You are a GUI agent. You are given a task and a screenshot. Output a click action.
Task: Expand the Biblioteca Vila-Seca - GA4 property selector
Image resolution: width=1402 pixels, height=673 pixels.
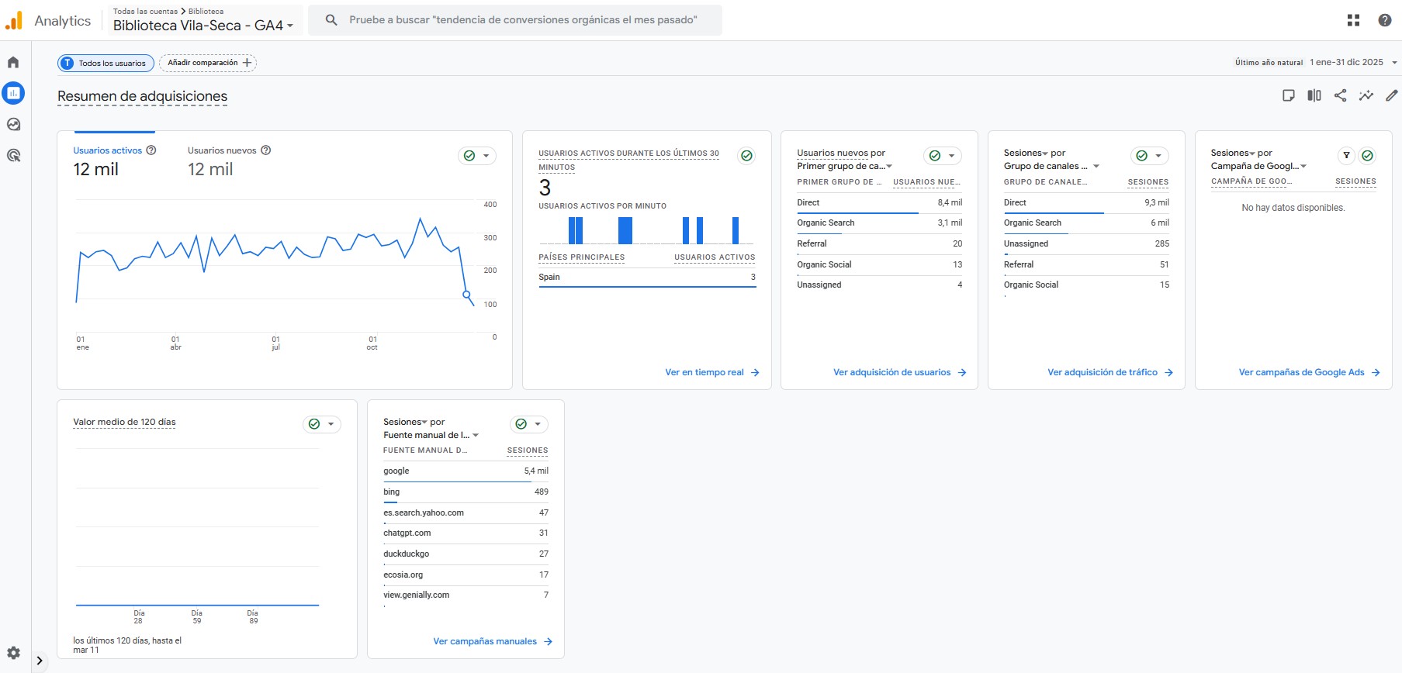(203, 26)
